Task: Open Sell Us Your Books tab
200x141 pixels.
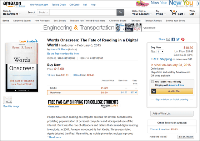Action: point(175,21)
